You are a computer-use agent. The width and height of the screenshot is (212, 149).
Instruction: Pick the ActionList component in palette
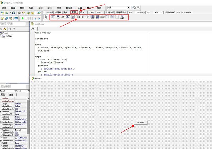point(122,17)
